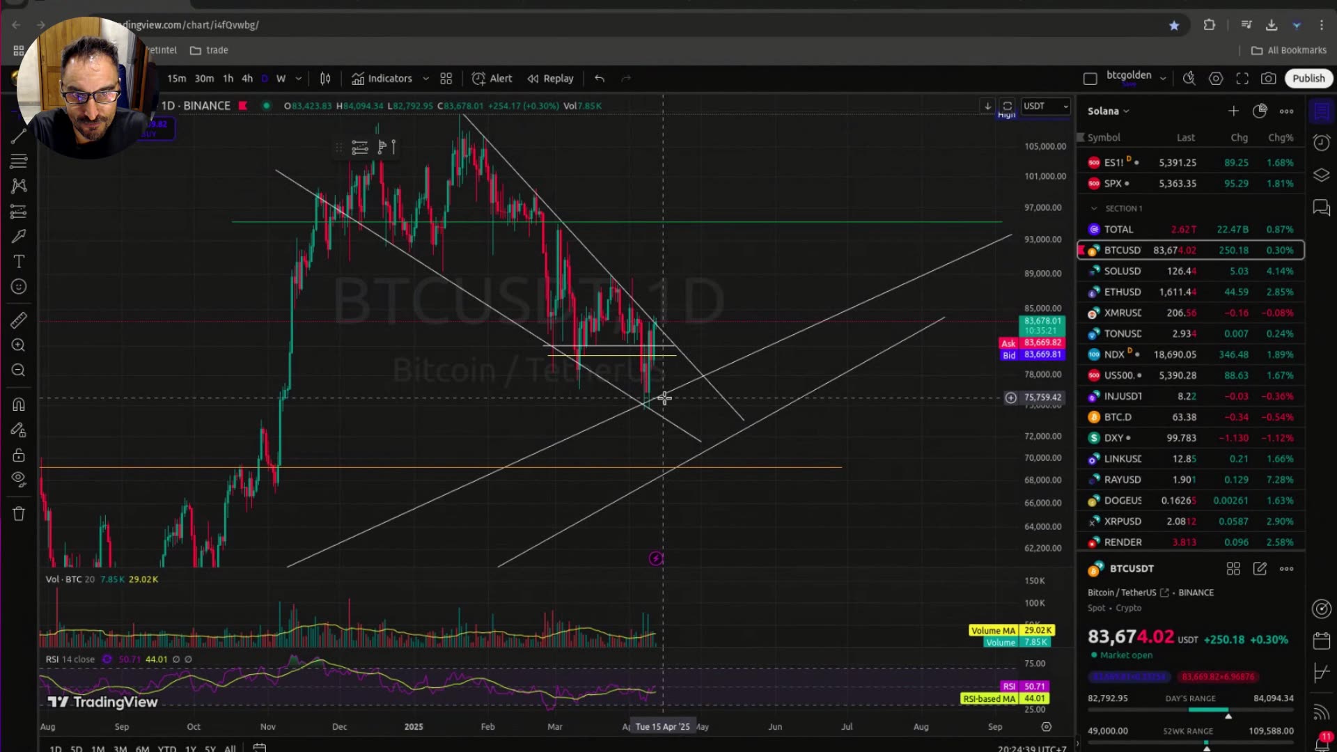Take a chart snapshot with the camera icon
The image size is (1337, 752).
tap(1269, 78)
